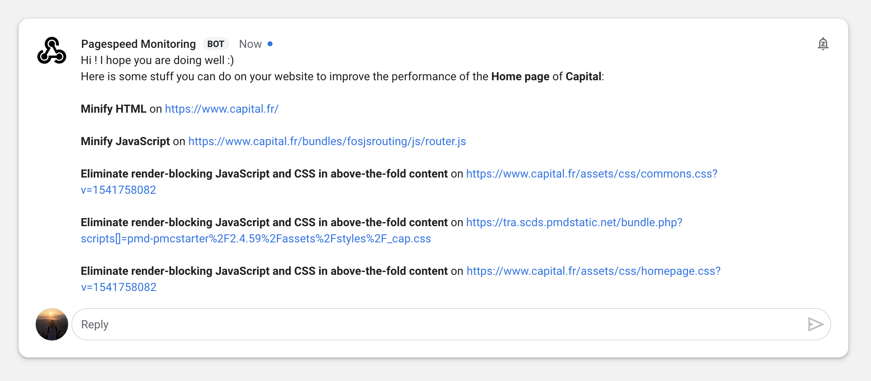The image size is (871, 381).
Task: Click the Pagespeed Monitoring sender name
Action: pyautogui.click(x=138, y=44)
